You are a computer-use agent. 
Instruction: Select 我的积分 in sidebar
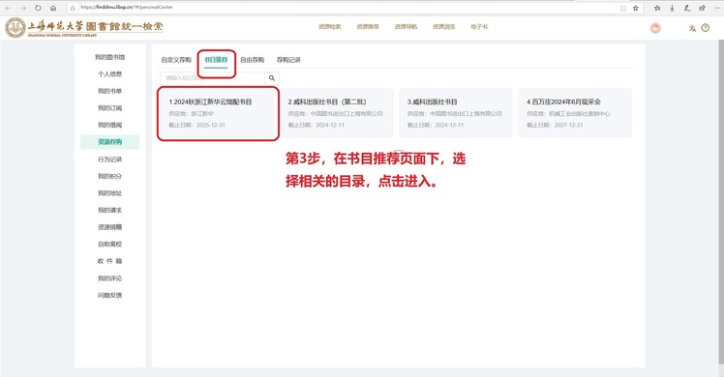point(110,176)
